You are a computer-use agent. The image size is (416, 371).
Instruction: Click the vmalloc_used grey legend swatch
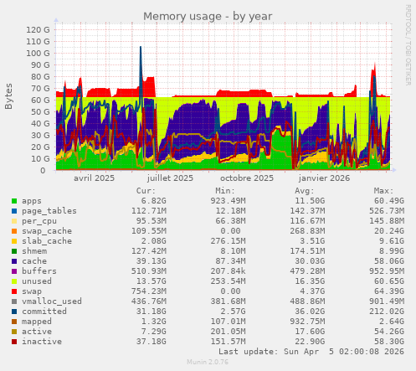[x=14, y=301]
